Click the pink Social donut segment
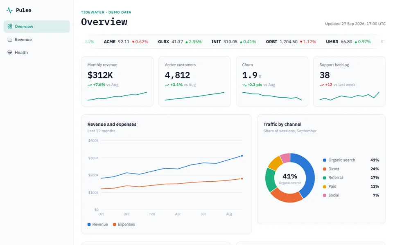 coord(285,158)
